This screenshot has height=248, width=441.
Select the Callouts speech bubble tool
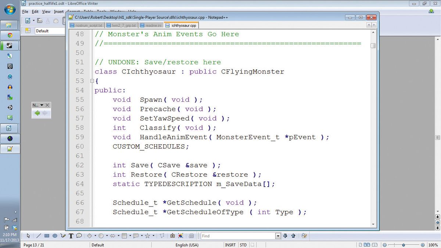tap(79, 236)
